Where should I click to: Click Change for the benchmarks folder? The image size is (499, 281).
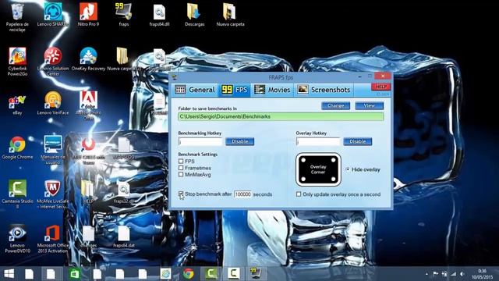[335, 106]
